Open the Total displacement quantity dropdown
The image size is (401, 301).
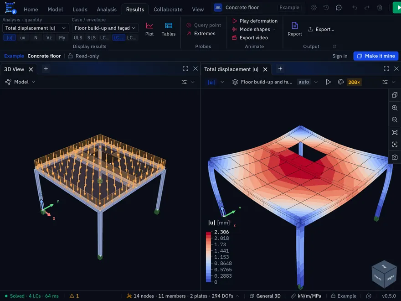coord(36,28)
